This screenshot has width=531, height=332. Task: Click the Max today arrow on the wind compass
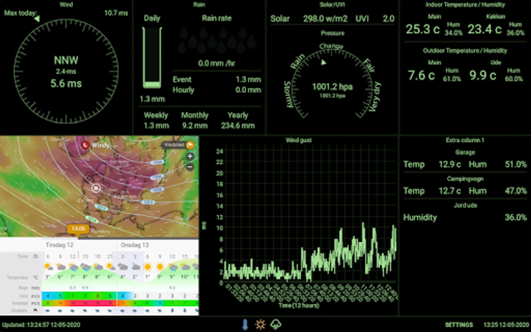(x=37, y=18)
